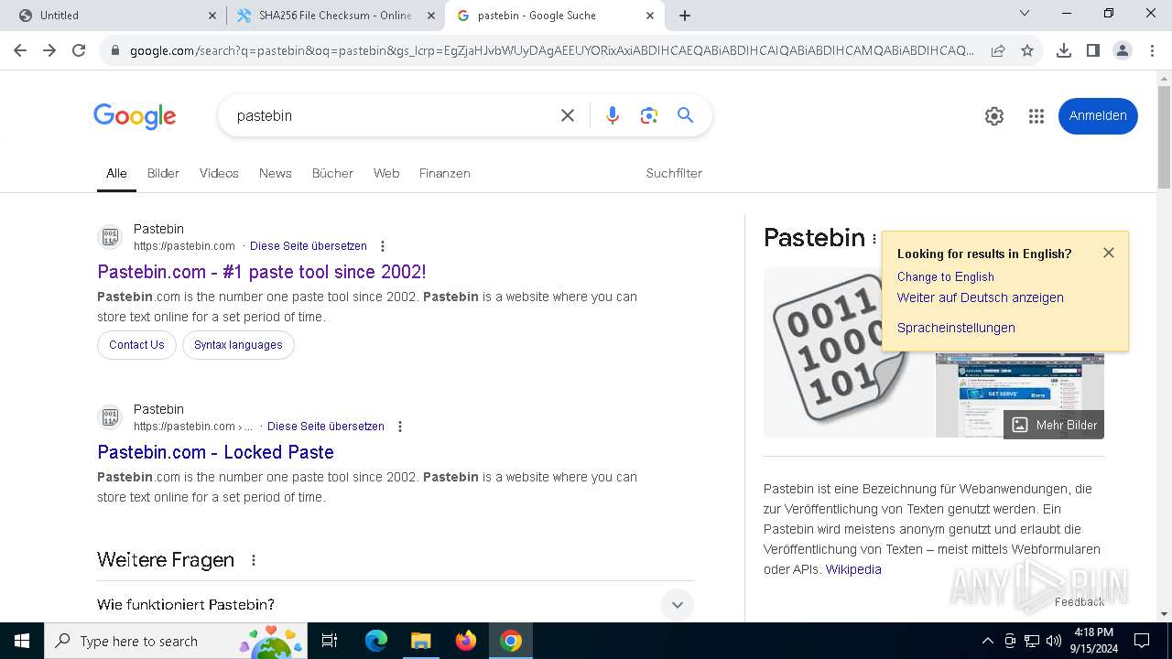
Task: Open the Windows Start menu
Action: (x=22, y=641)
